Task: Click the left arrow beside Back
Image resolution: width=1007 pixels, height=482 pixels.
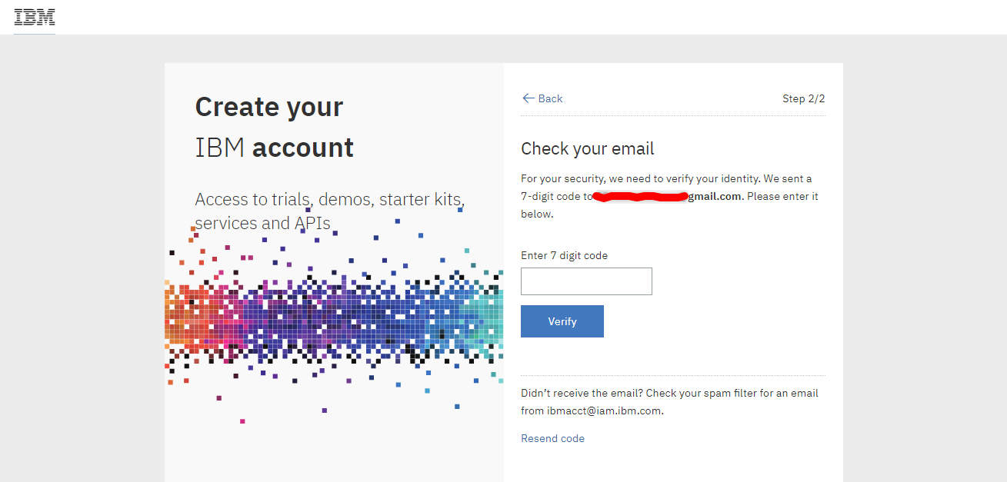Action: (x=528, y=98)
